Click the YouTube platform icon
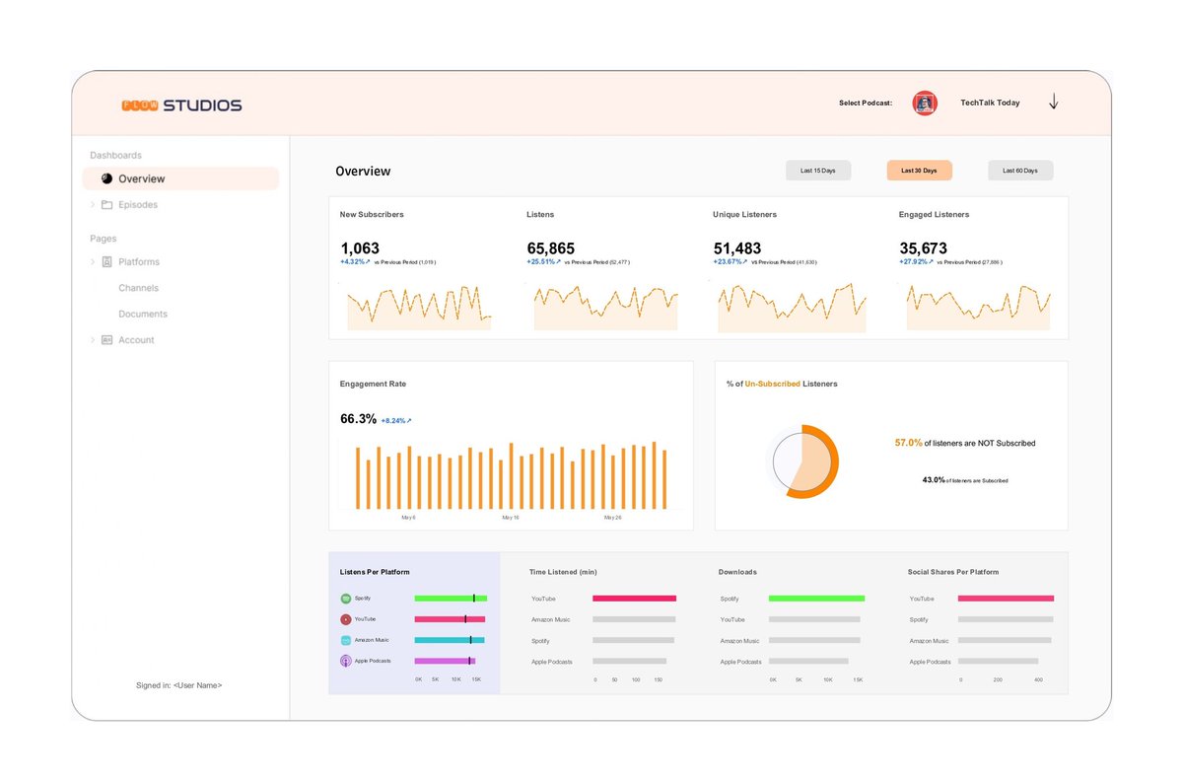The image size is (1183, 779). click(345, 619)
